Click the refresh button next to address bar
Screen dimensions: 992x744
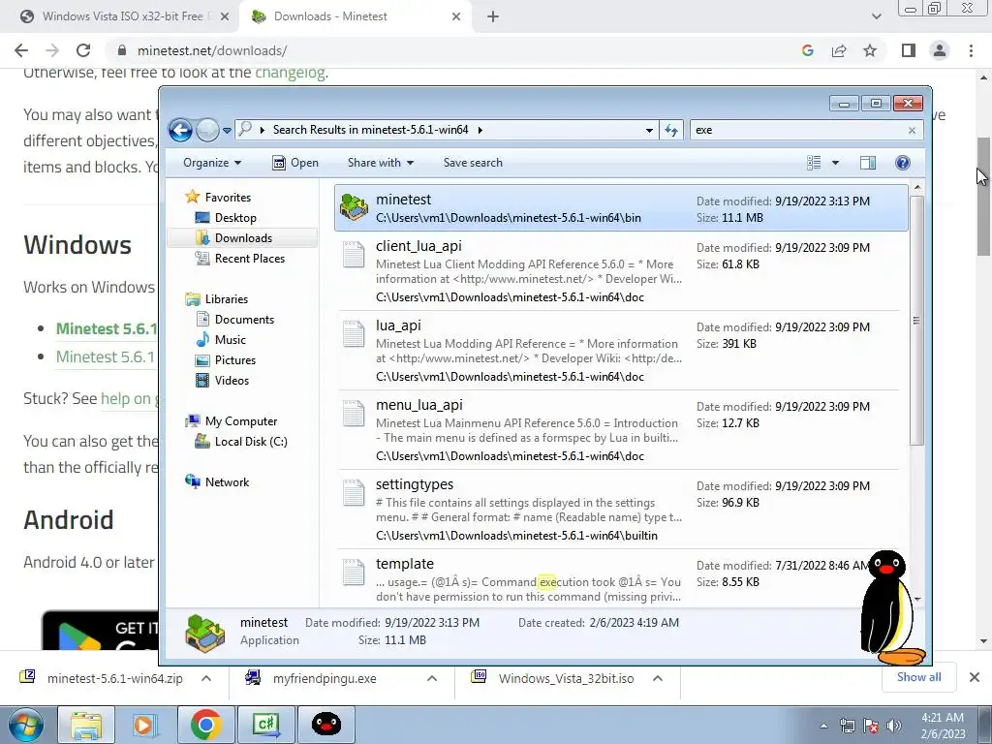[x=671, y=131]
